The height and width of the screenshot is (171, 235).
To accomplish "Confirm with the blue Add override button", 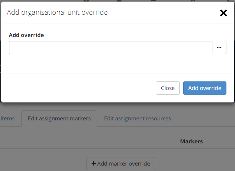I will (205, 88).
